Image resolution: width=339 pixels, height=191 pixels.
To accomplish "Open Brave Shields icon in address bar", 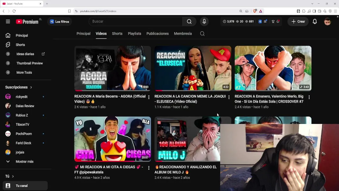I will pyautogui.click(x=255, y=11).
